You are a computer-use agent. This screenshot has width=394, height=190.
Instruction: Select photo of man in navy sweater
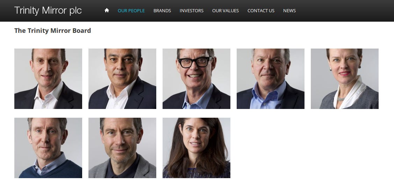(48, 148)
